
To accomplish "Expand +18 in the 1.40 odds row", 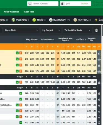I will point(99,93).
